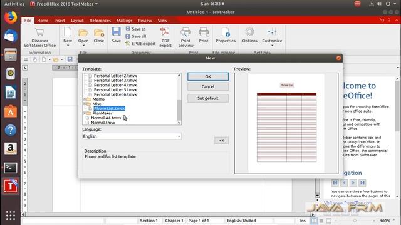Click the Open folder ribbon icon

click(x=83, y=32)
